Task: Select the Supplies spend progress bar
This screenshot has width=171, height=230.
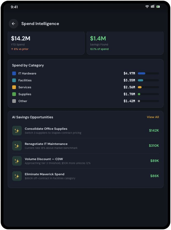Action: coord(148,94)
